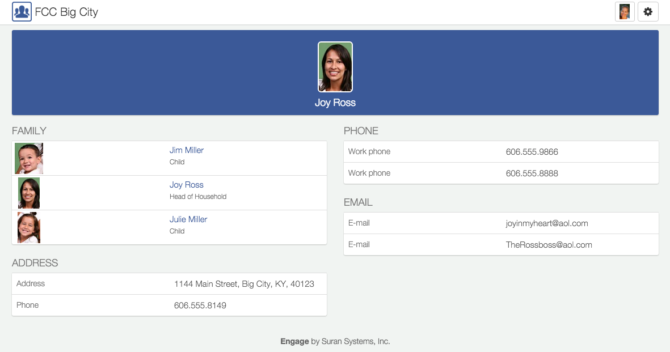Click Julie Miller's photo thumbnail
The height and width of the screenshot is (352, 670).
29,227
